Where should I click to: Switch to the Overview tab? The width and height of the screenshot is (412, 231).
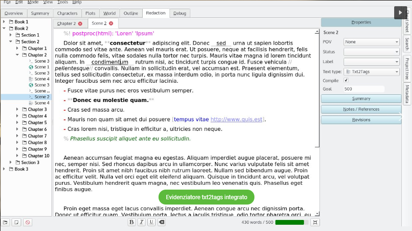coord(13,13)
